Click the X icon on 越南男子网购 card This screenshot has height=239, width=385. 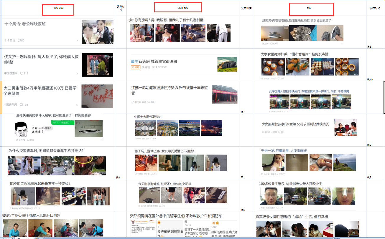point(342,44)
